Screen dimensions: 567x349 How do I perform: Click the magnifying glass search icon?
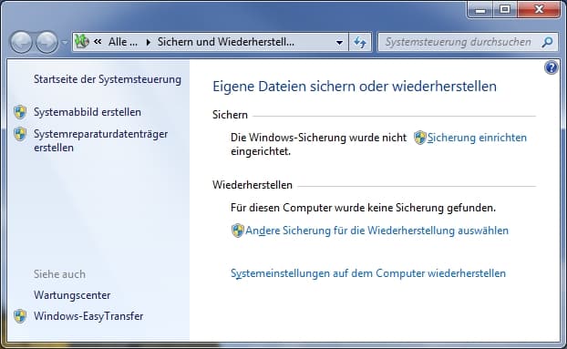point(548,42)
